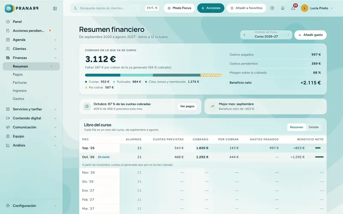Expand the Comunicación chevron
Screen dimensions: 343x214
point(55,127)
